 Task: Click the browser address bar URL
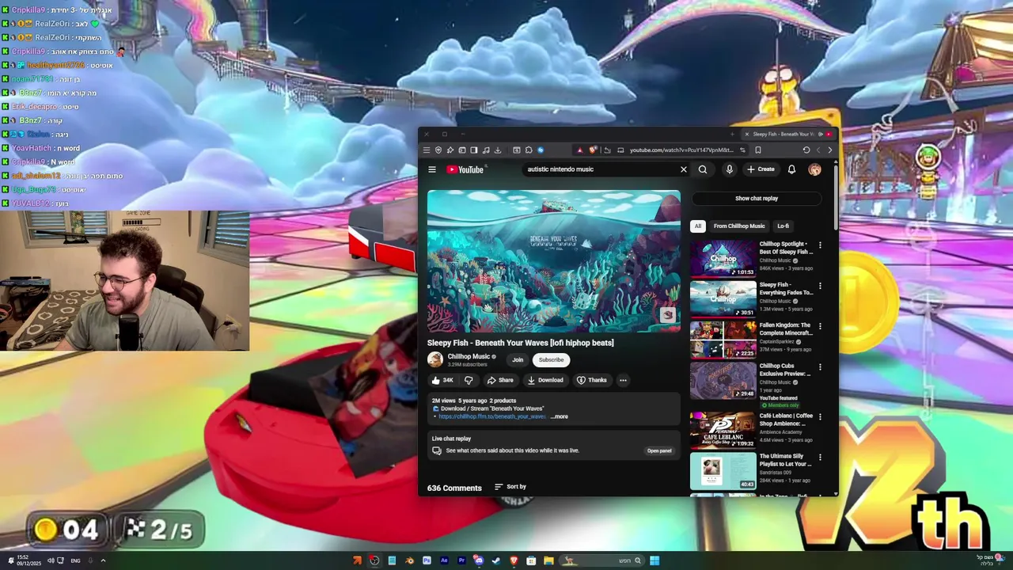(682, 150)
